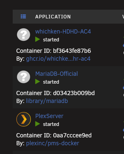Open the PlexServer container name link
This screenshot has width=124, height=154.
(x=49, y=116)
